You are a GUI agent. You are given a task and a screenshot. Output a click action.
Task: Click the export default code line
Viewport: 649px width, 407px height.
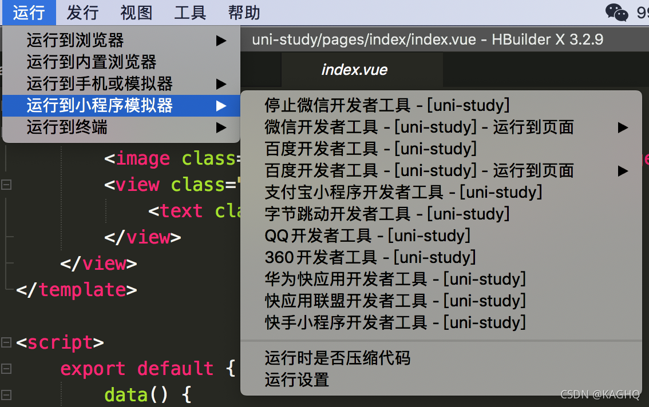(148, 369)
